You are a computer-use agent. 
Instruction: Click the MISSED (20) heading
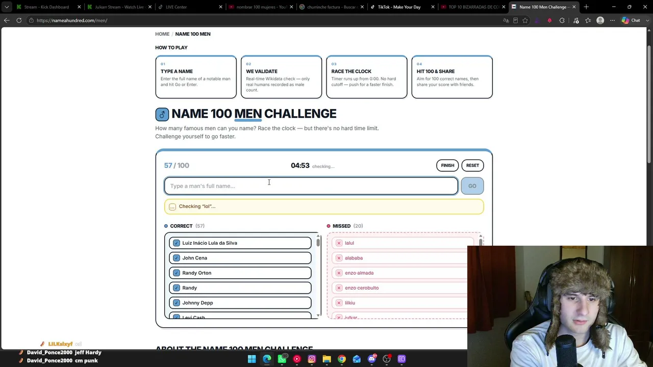click(345, 226)
